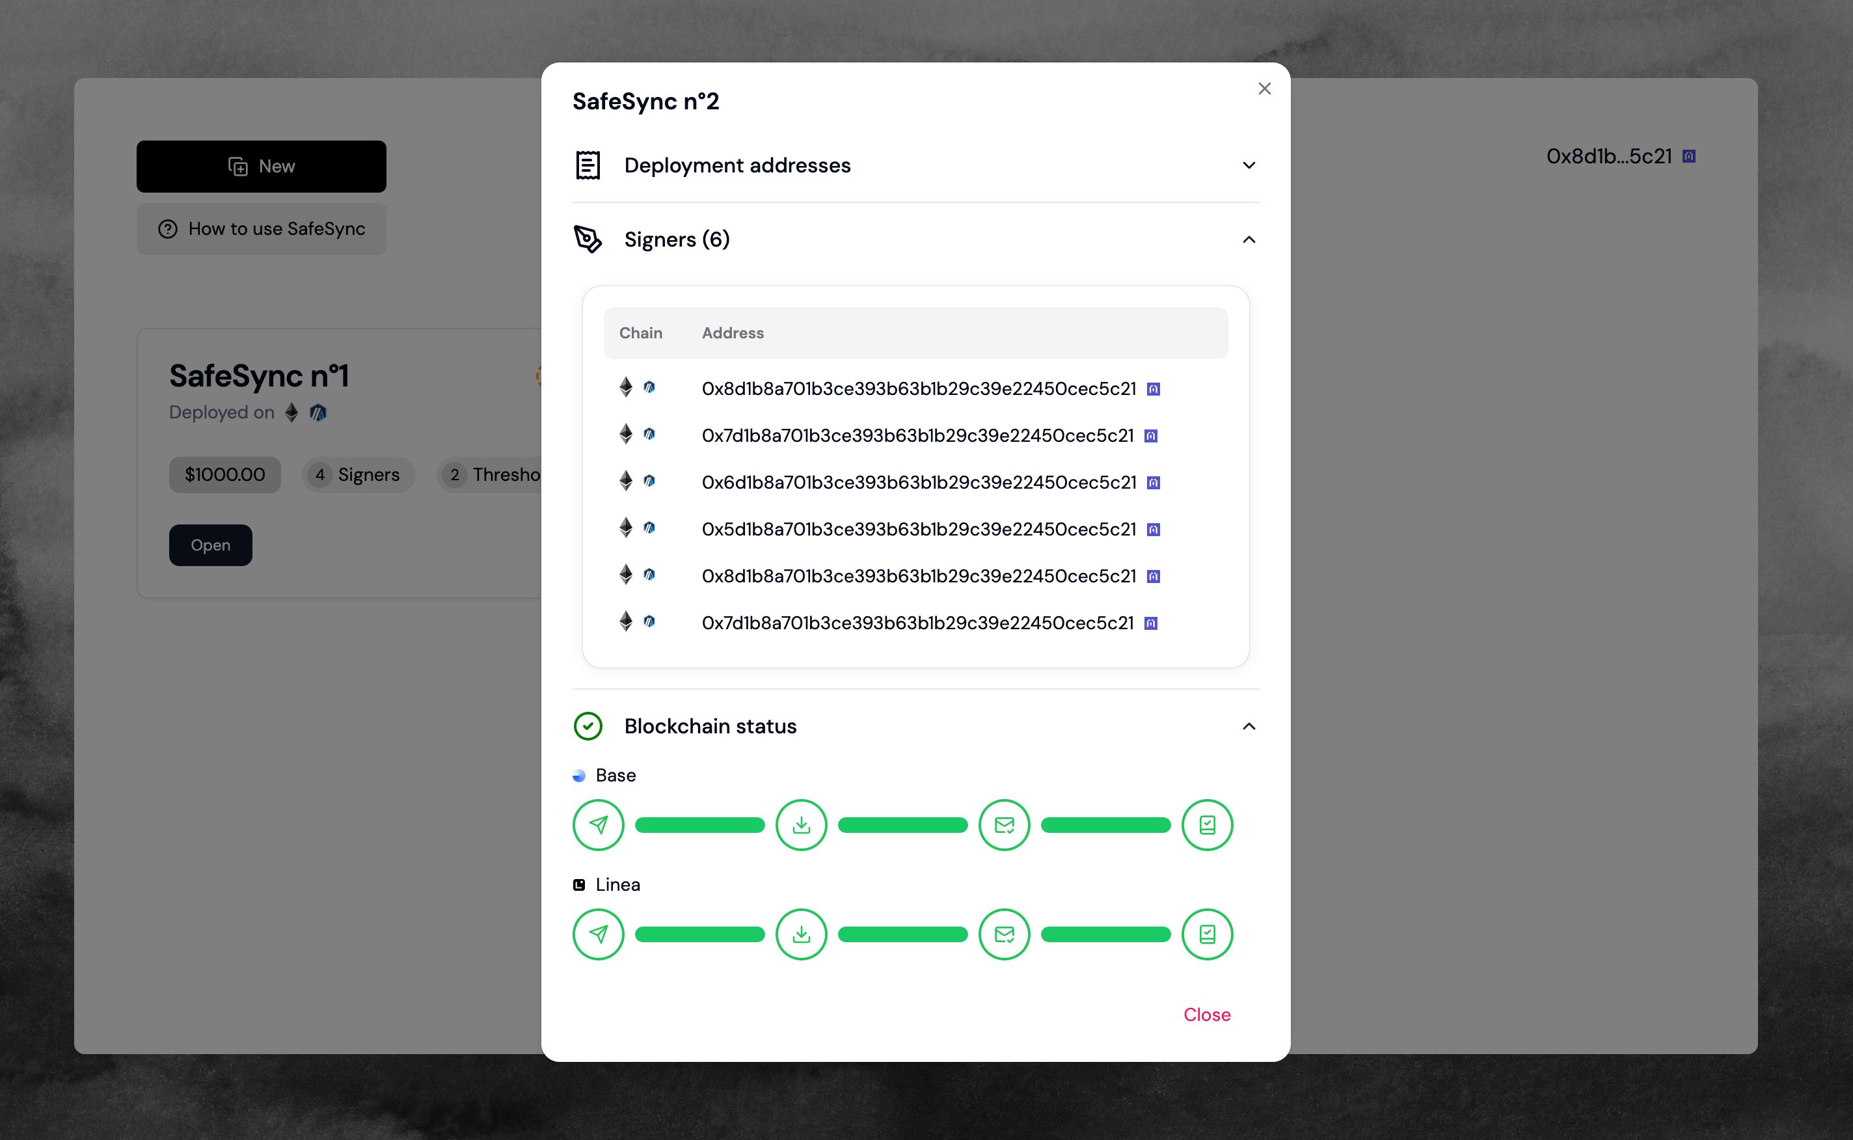
Task: Collapse the Signers (6) section chevron
Action: 1249,239
